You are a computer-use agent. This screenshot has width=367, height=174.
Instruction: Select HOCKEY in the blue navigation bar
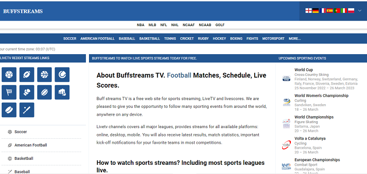coord(219,39)
